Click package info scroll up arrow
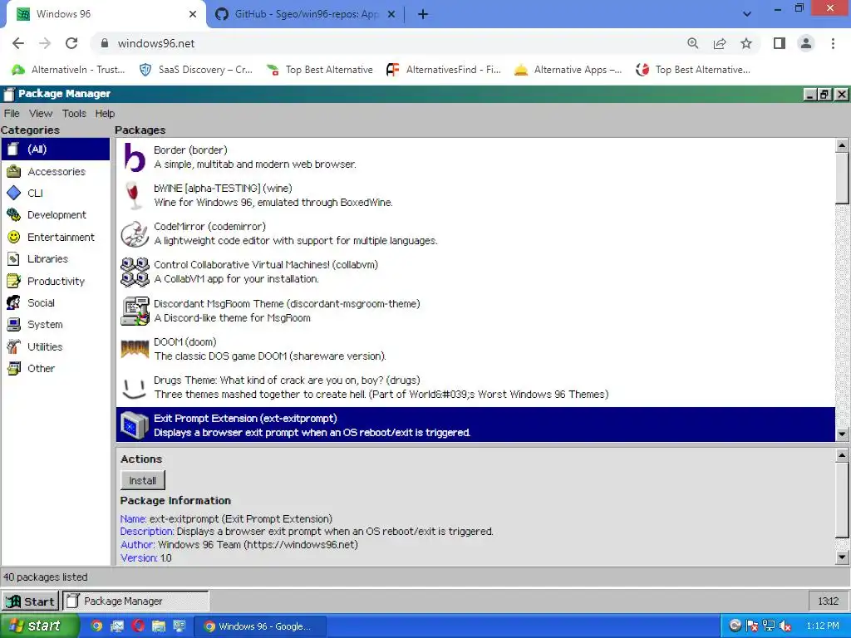Viewport: 851px width, 638px height. 842,455
